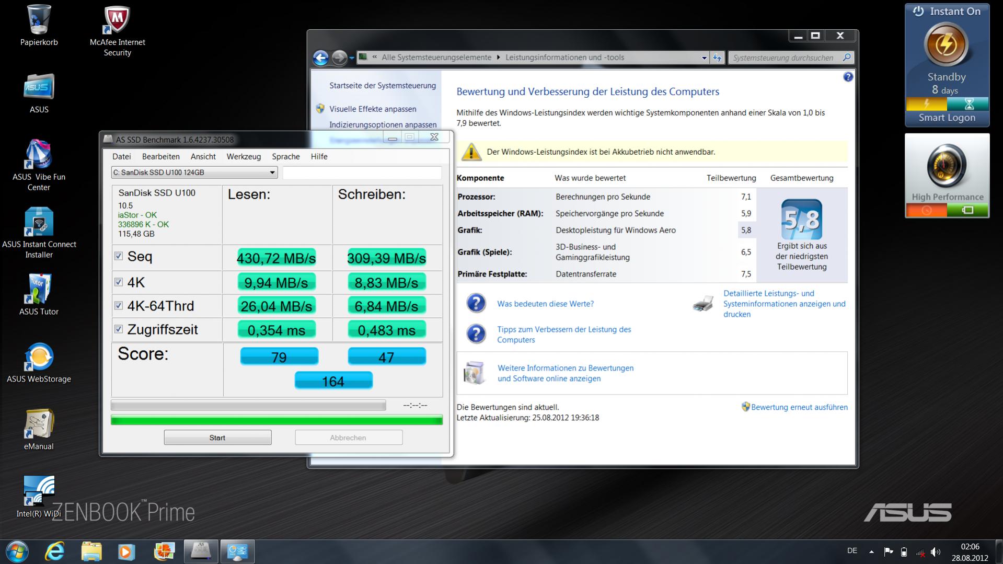Click the green benchmark progress bar
The height and width of the screenshot is (564, 1003).
(x=276, y=420)
